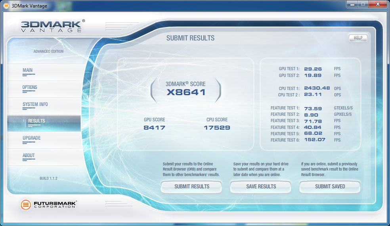Click the Advanced Edition label
Screen dimensions: 390x226
coord(48,52)
